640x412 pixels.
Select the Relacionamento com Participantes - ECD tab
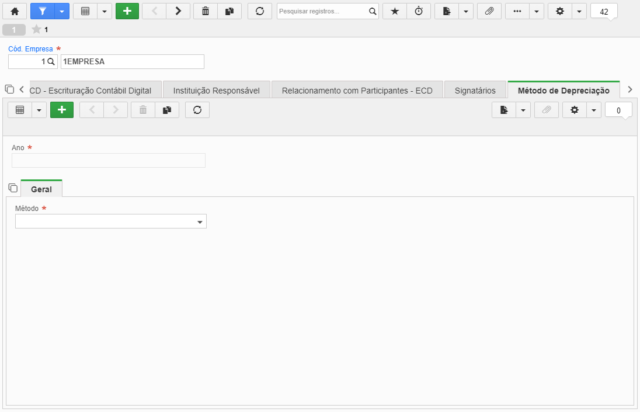(x=357, y=90)
